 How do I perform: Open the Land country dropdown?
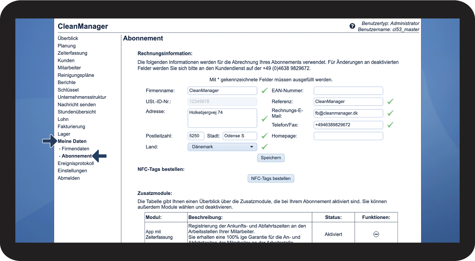pyautogui.click(x=222, y=147)
